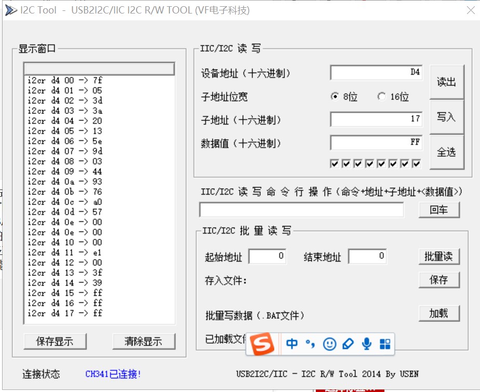Image resolution: width=480 pixels, height=392 pixels.
Task: Click the I2C Tool title bar icon
Action: [x=11, y=10]
